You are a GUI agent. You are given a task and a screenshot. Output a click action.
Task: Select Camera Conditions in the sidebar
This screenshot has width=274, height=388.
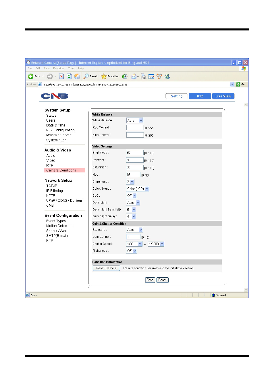[65, 170]
